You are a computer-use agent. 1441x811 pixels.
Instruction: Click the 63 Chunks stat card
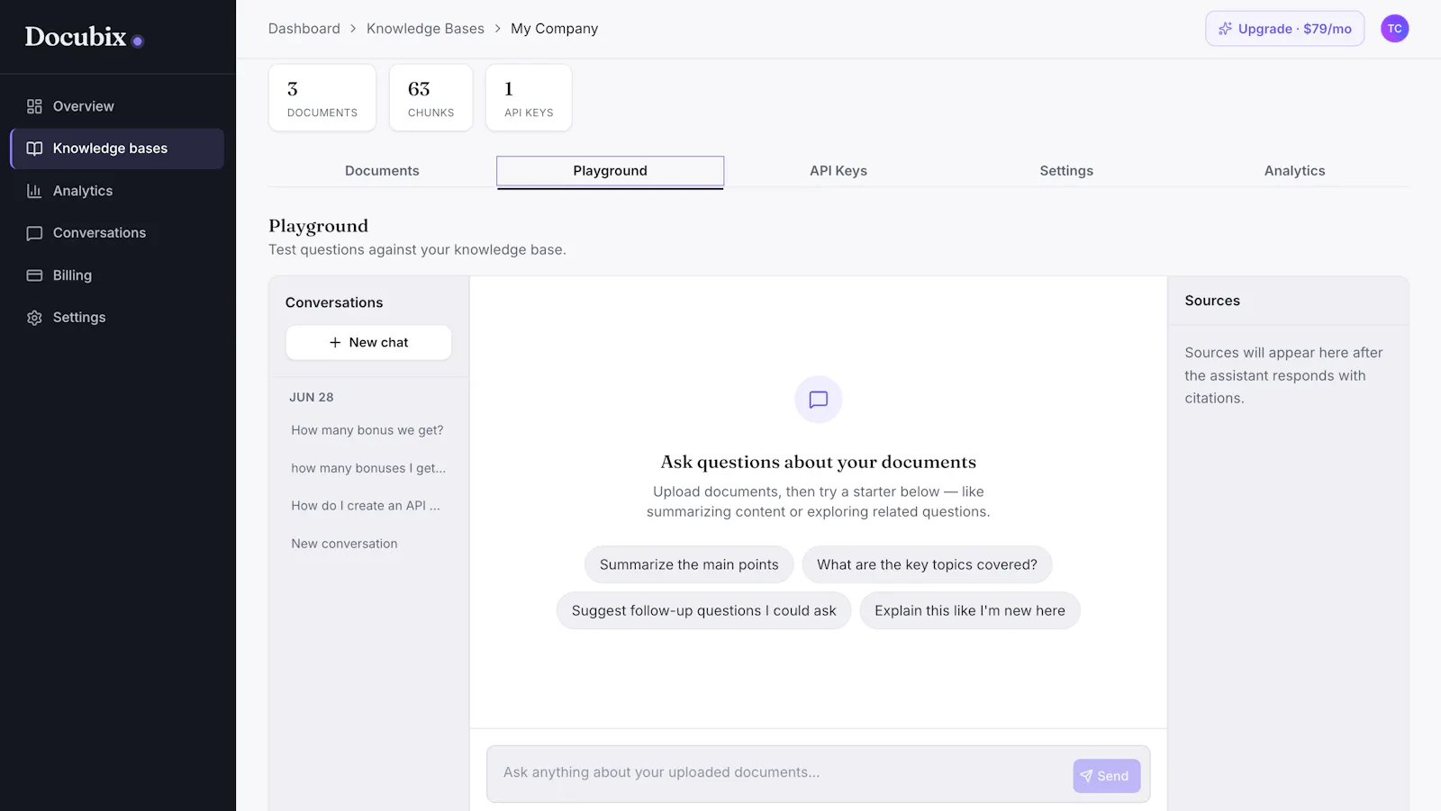coord(430,98)
